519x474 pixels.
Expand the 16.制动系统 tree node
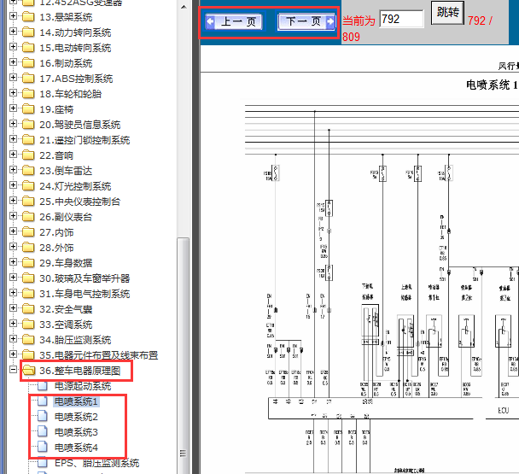coord(13,62)
